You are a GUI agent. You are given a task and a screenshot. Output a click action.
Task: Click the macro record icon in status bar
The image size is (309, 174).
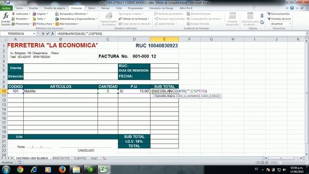tap(19, 162)
